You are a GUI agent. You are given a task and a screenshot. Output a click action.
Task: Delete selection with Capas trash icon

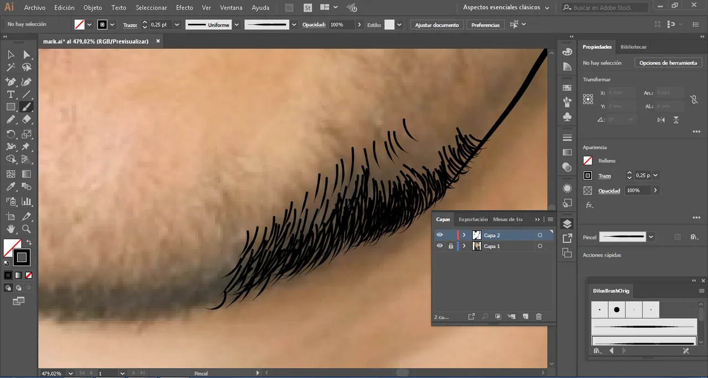tap(539, 317)
